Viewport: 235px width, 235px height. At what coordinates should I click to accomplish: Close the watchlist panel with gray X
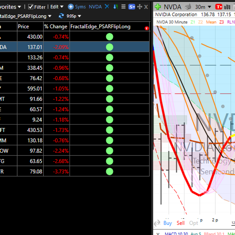click(x=146, y=7)
